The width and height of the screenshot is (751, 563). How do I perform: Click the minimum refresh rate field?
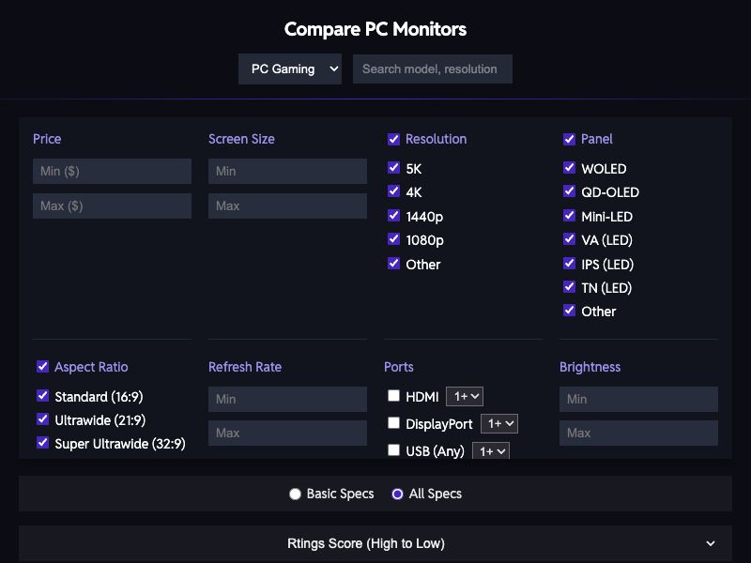[x=287, y=399]
